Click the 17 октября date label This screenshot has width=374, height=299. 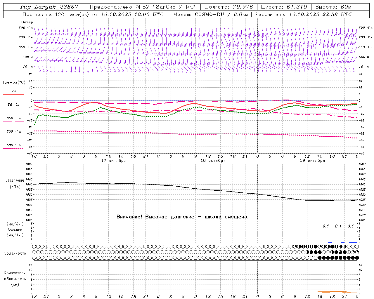coord(114,161)
